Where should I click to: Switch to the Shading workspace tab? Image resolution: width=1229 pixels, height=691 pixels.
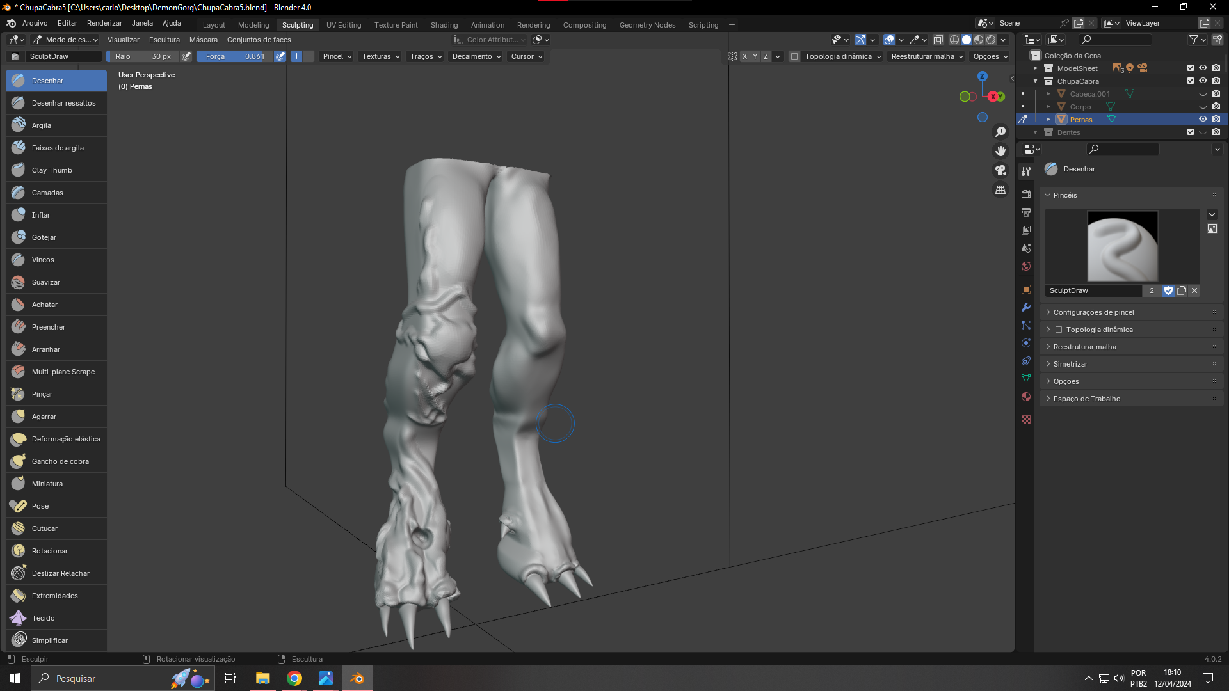pyautogui.click(x=444, y=25)
